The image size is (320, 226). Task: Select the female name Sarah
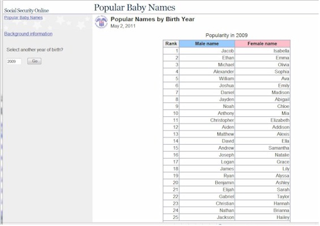click(x=283, y=189)
